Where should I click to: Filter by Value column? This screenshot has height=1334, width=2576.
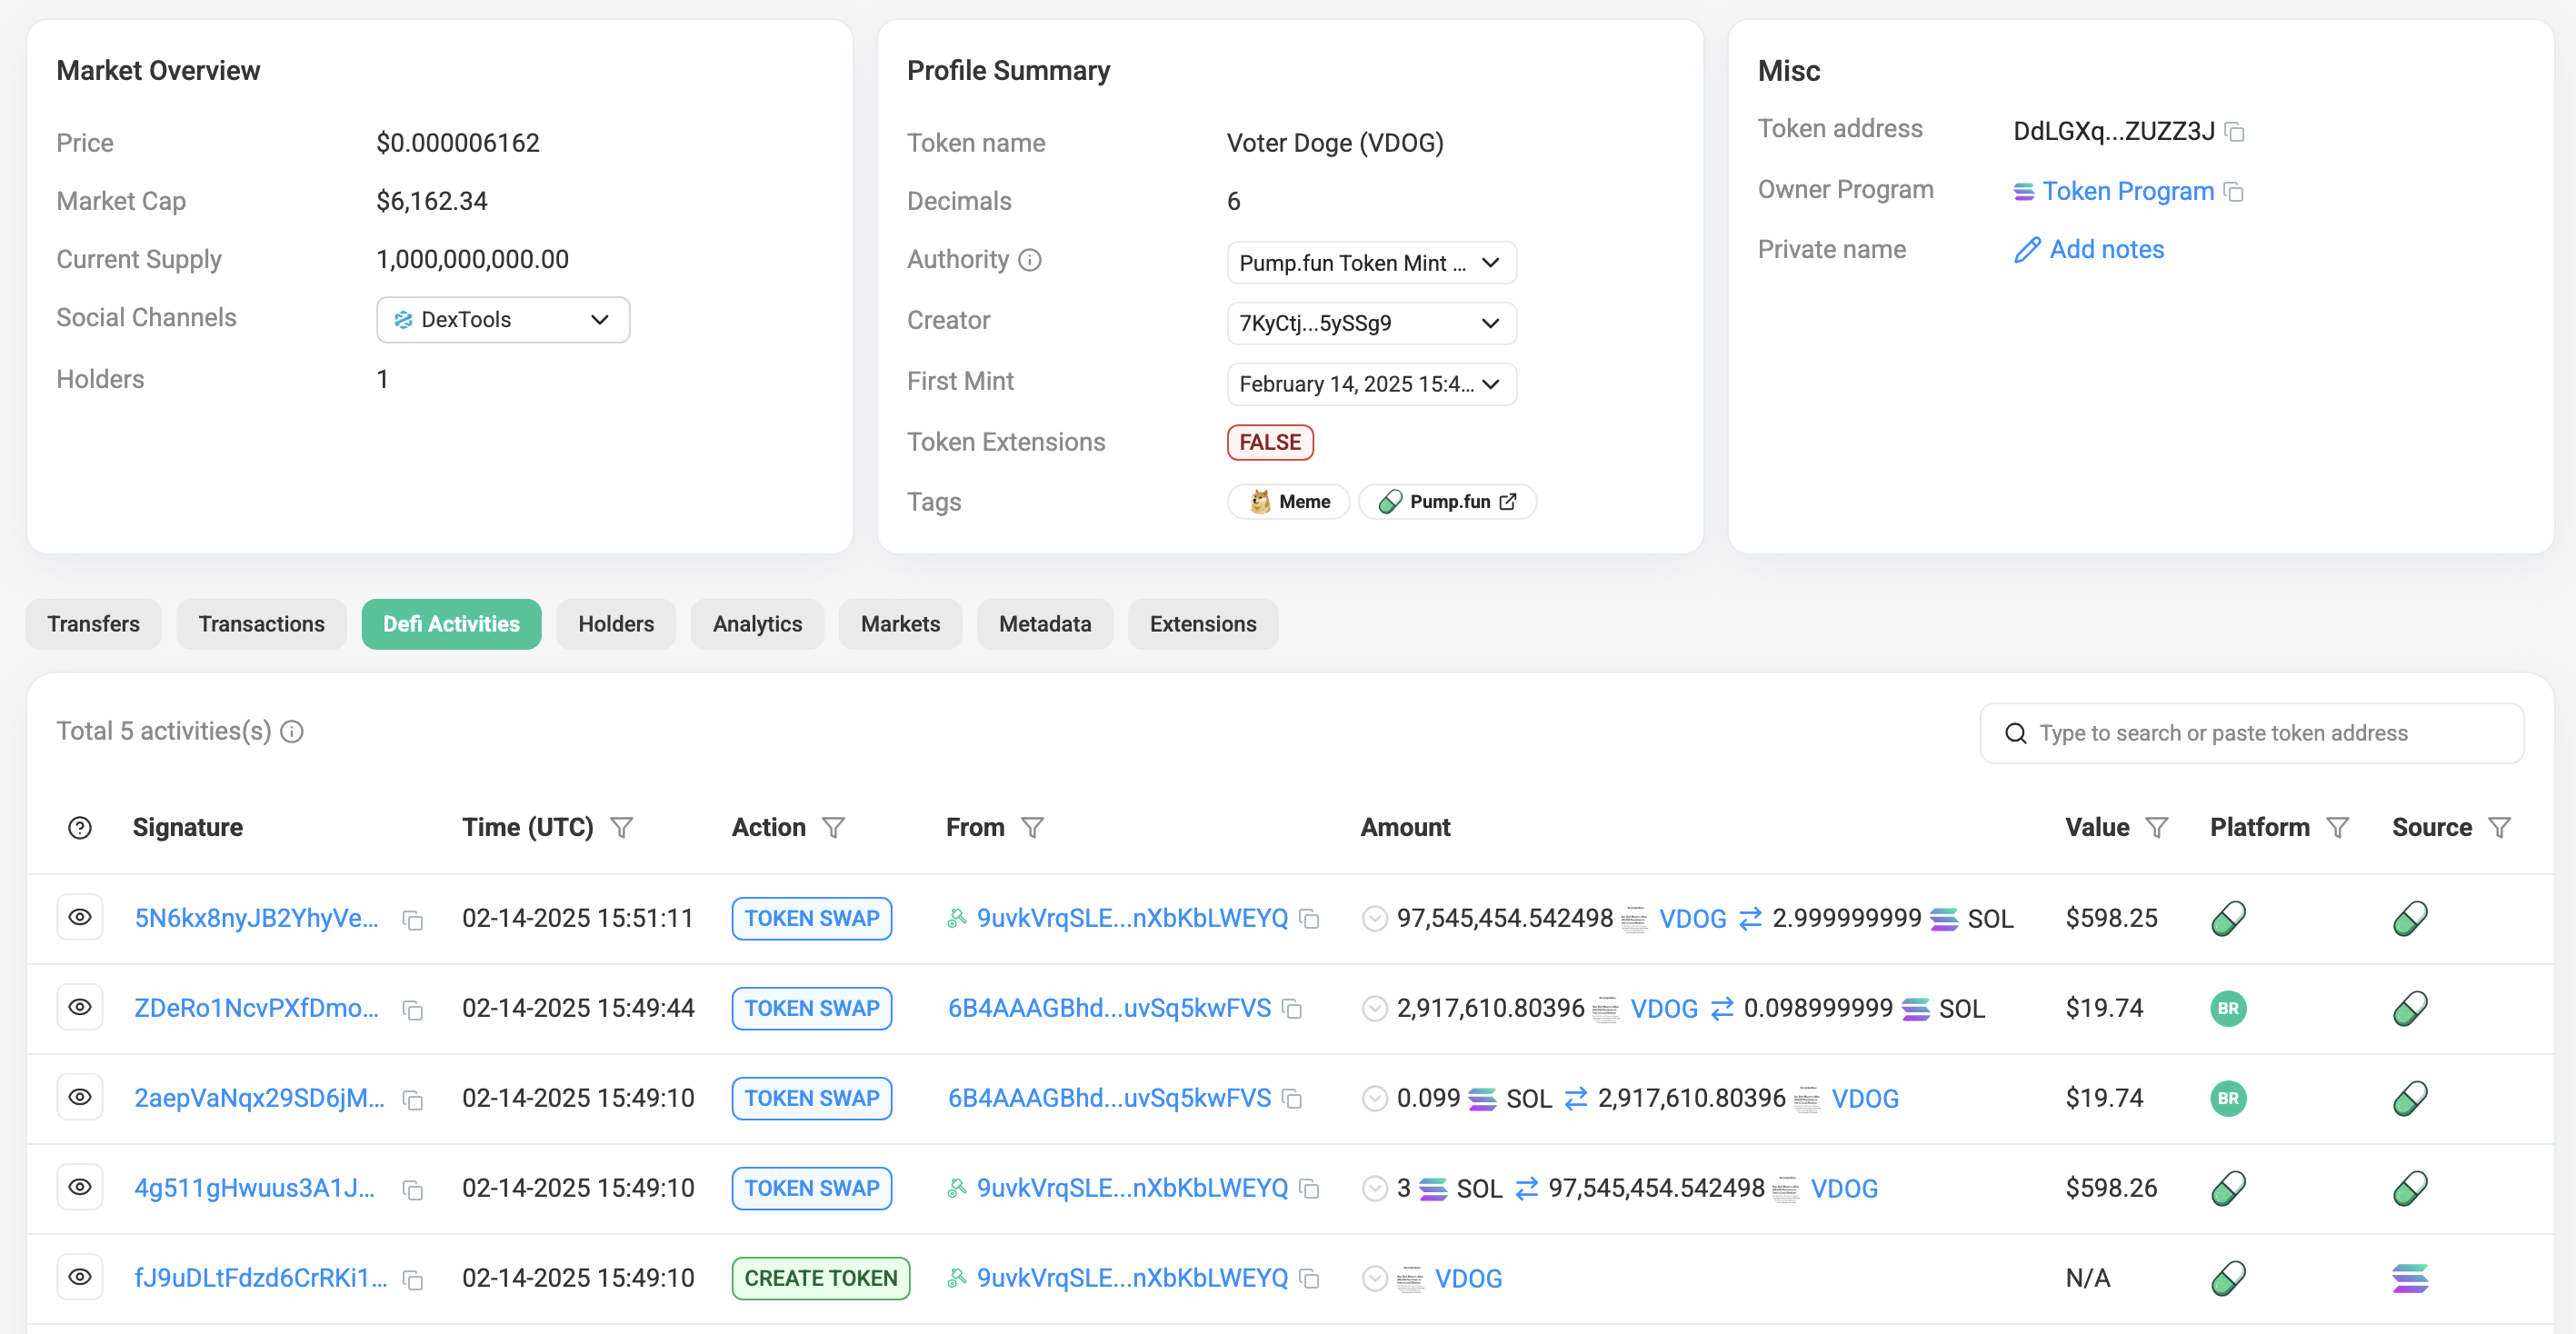pyautogui.click(x=2157, y=828)
